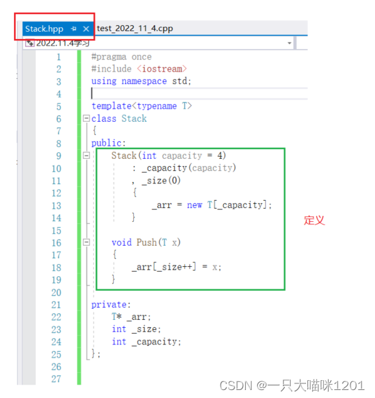
Task: Click '_arr[_size++] = x;' statement
Action: point(176,267)
